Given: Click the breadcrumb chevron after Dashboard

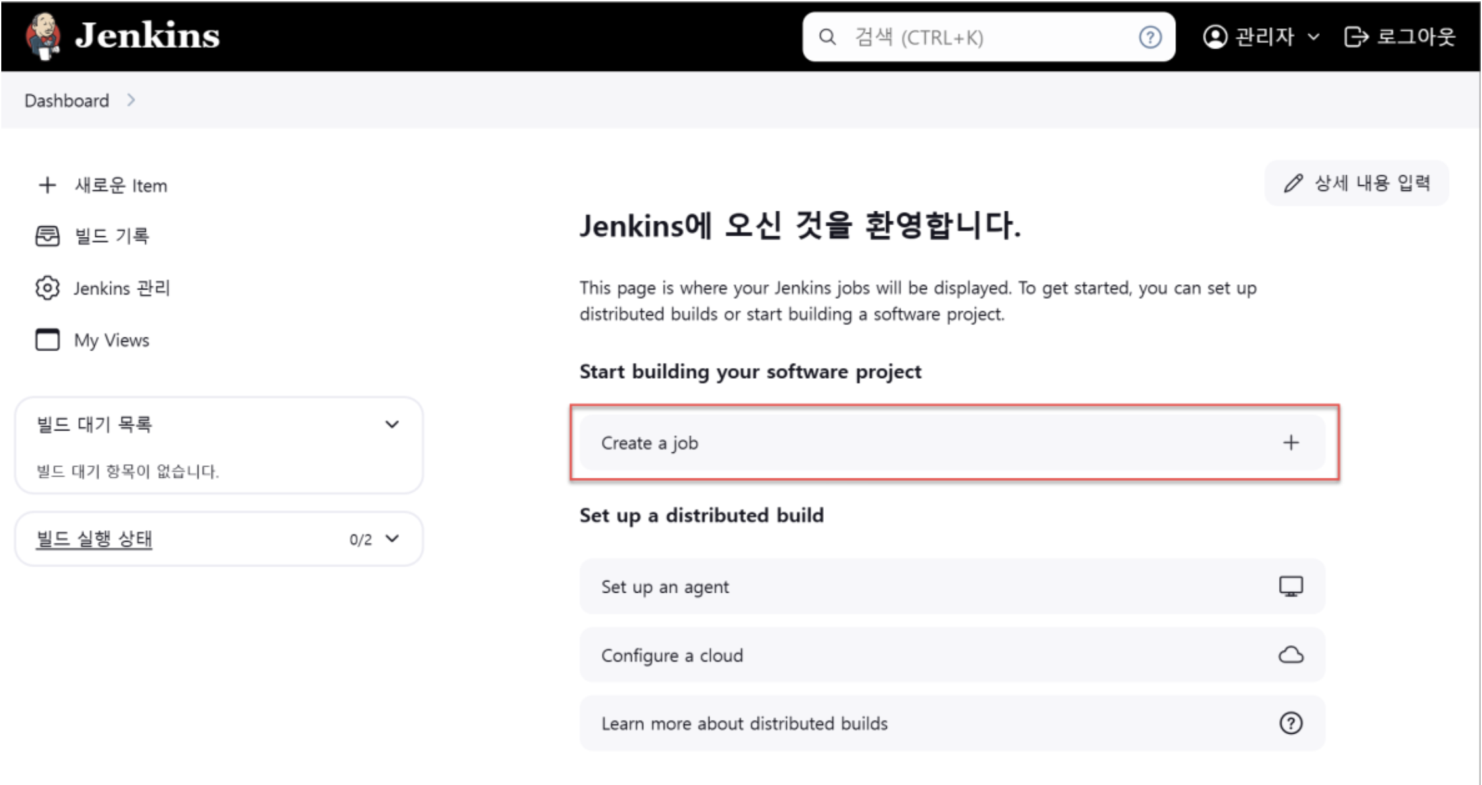Looking at the screenshot, I should (x=131, y=100).
